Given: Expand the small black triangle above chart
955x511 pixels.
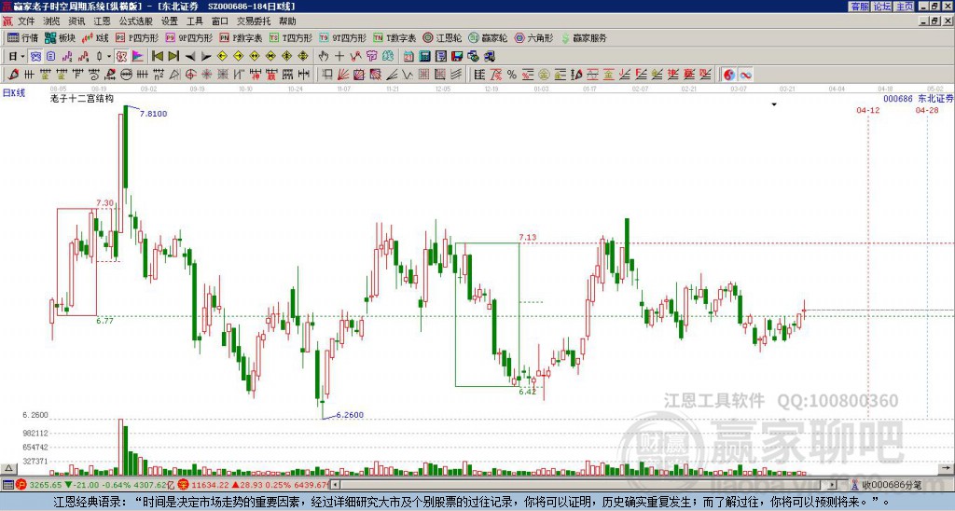Looking at the screenshot, I should click(774, 104).
